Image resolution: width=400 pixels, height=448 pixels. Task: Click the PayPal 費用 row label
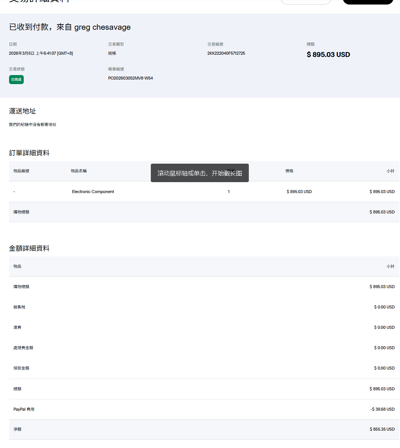point(24,409)
